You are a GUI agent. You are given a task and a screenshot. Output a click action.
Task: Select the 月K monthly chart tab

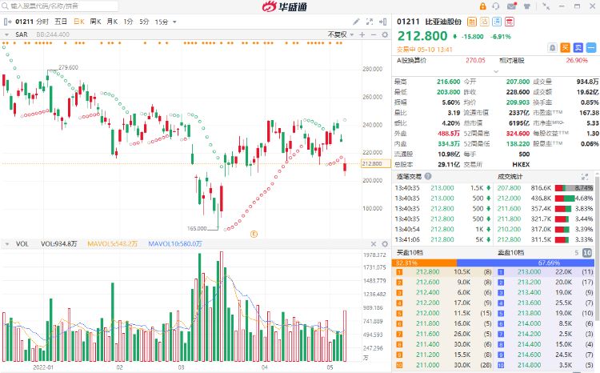(x=112, y=22)
